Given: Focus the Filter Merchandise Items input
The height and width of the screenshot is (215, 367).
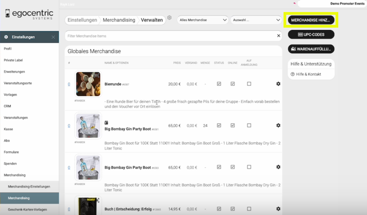Looking at the screenshot, I should (173, 36).
